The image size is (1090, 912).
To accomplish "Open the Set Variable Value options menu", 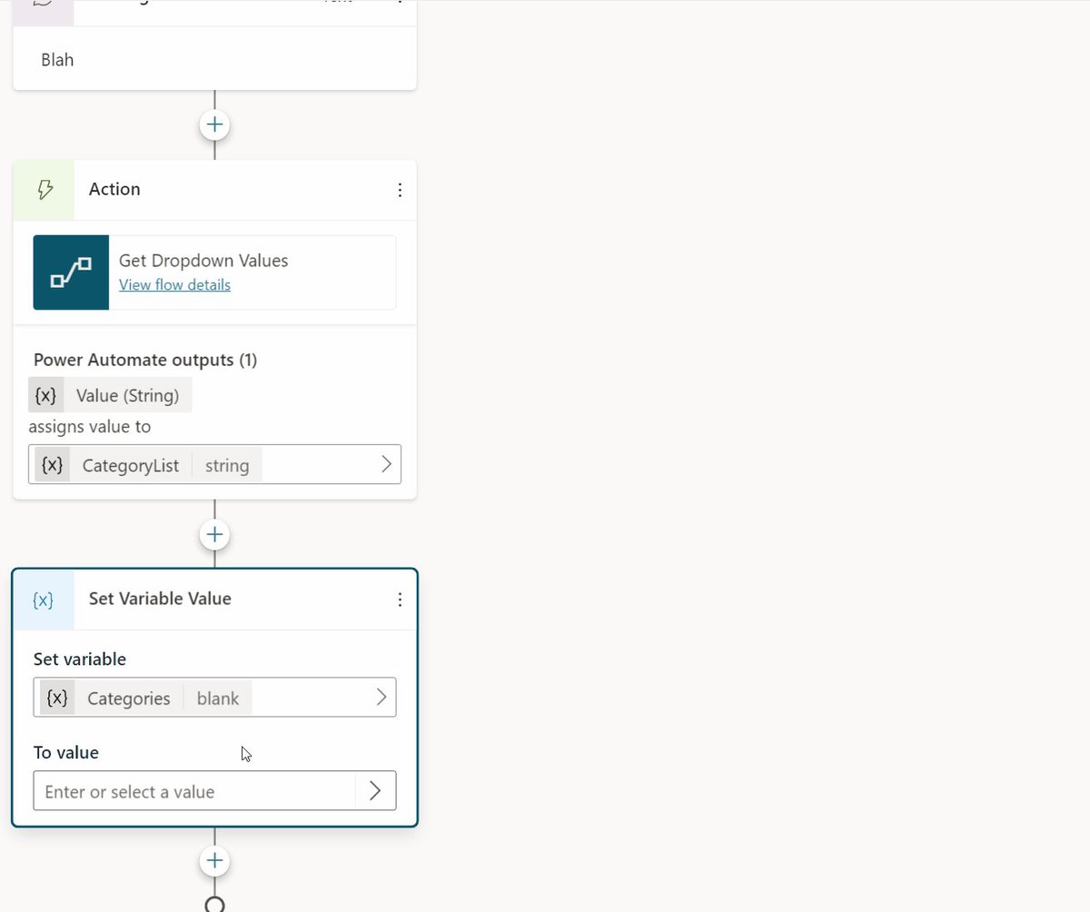I will point(400,600).
